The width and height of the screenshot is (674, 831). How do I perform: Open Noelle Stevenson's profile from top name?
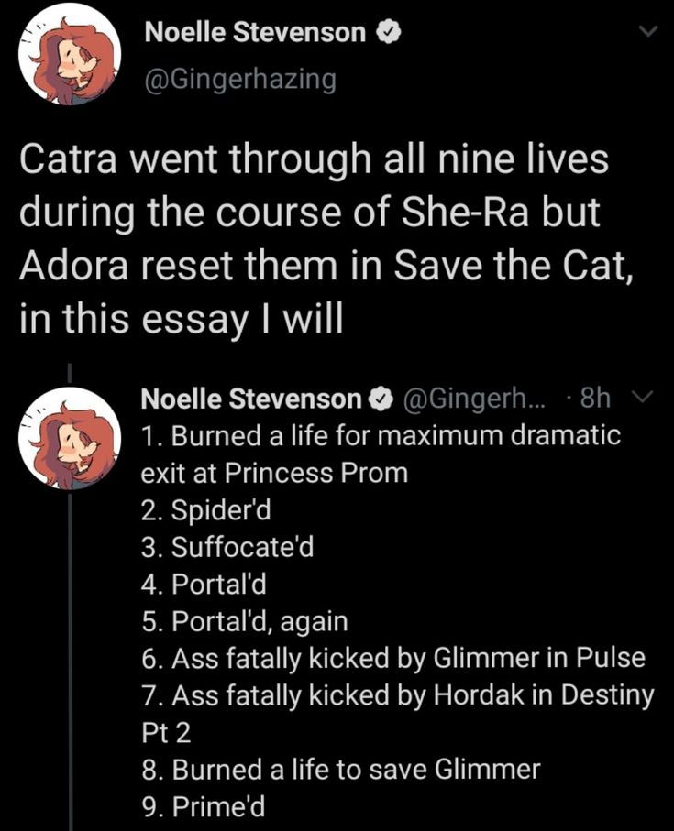tap(257, 34)
